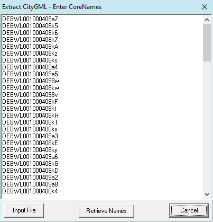The width and height of the screenshot is (213, 222).
Task: Select line DEBWL001000408kG
Action: [x=30, y=164]
